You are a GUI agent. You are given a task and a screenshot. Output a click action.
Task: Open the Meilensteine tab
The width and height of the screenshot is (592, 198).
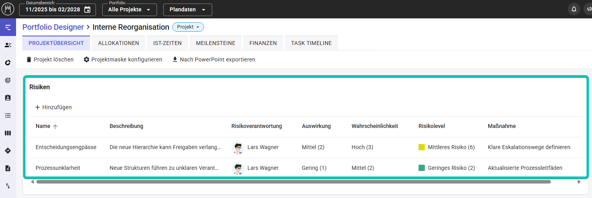tap(215, 43)
